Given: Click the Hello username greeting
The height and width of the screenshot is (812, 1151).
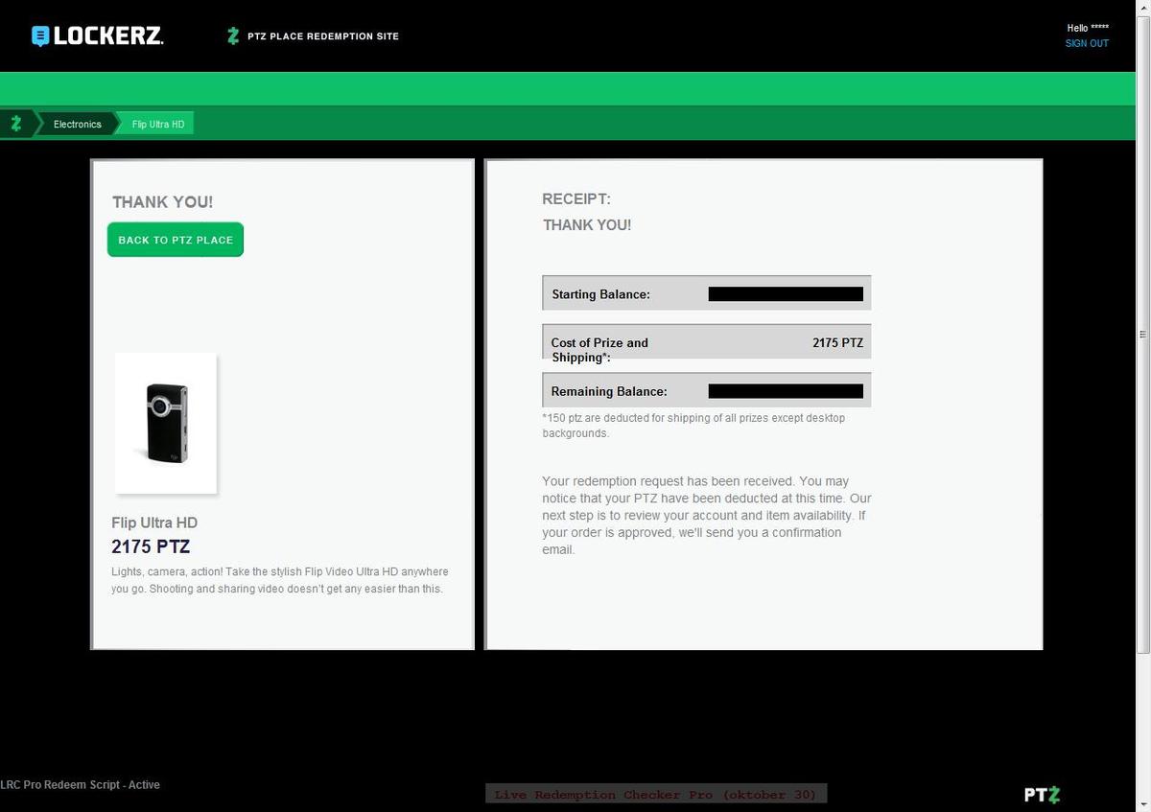Looking at the screenshot, I should [x=1087, y=28].
